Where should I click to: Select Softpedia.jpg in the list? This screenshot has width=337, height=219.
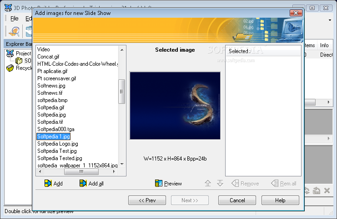(x=51, y=115)
